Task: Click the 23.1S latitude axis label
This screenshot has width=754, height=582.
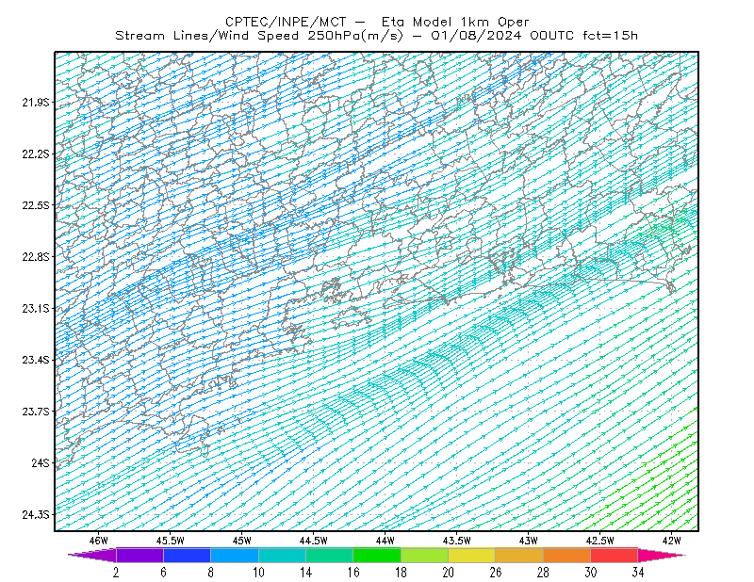Action: pyautogui.click(x=36, y=308)
